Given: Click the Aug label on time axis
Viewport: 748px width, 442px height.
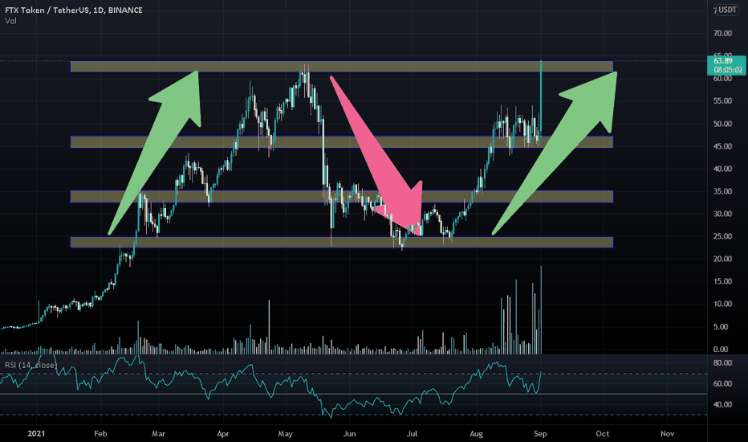Looking at the screenshot, I should (x=476, y=433).
